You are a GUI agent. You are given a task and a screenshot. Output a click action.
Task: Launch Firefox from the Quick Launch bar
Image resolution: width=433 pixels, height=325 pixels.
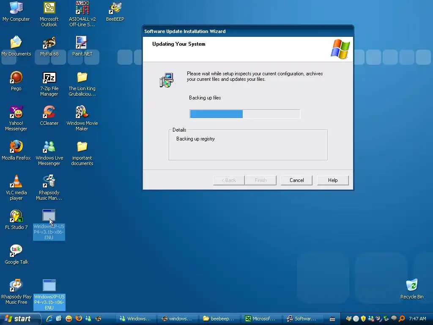pyautogui.click(x=79, y=319)
